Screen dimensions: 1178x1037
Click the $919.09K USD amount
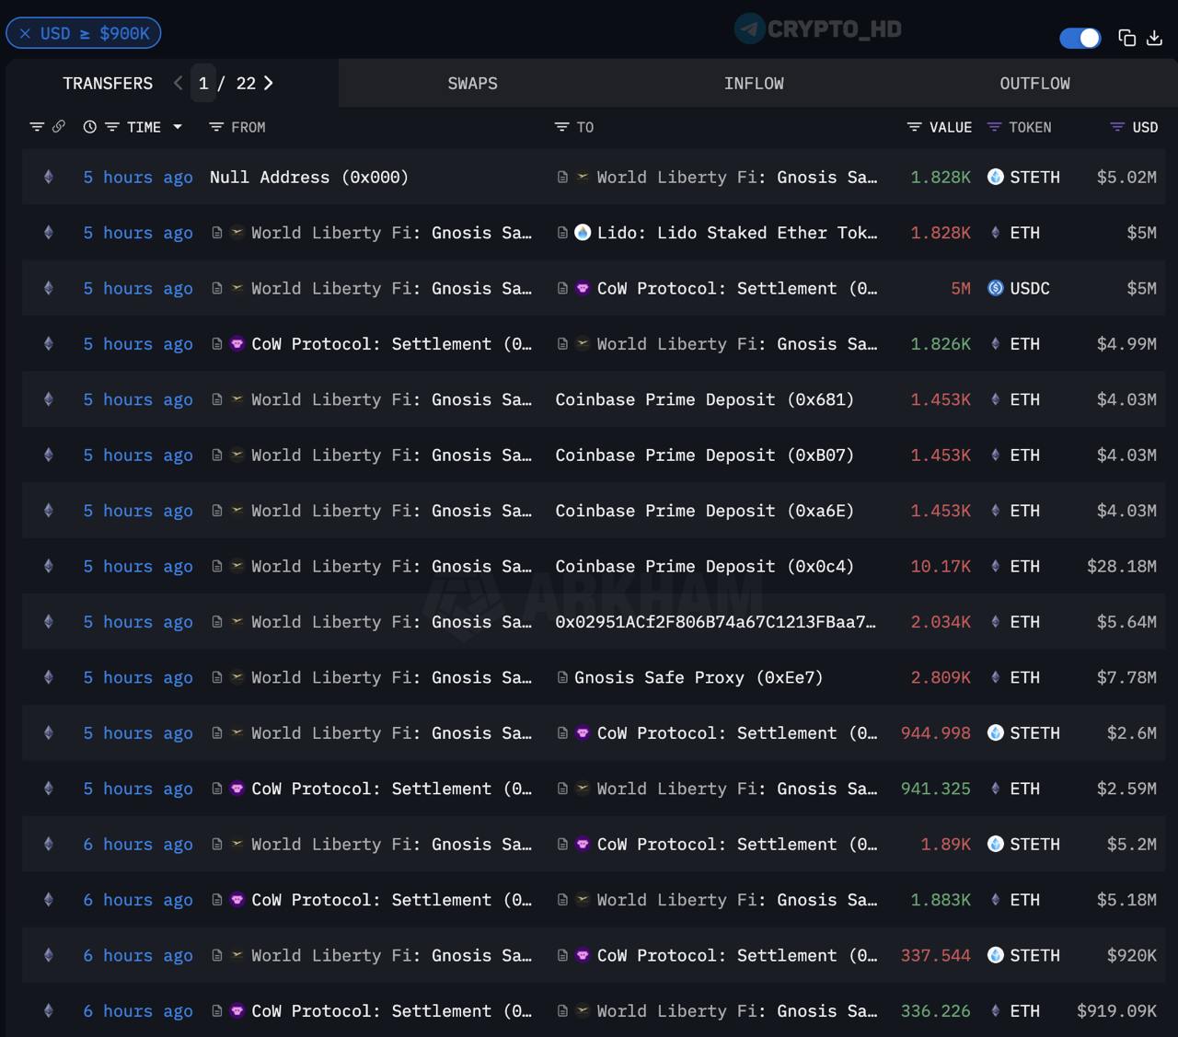(x=1117, y=1011)
